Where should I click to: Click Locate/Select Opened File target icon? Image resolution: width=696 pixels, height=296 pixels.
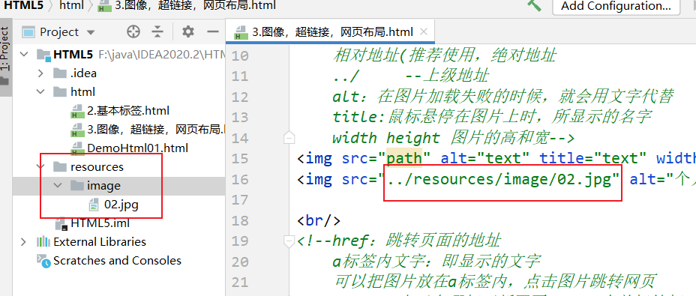click(x=133, y=32)
